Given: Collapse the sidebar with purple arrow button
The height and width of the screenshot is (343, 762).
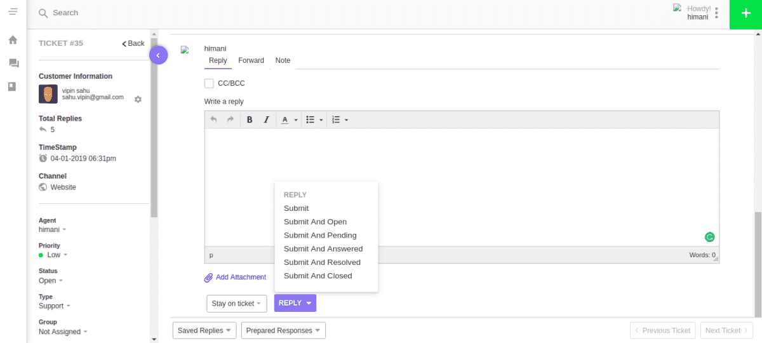Looking at the screenshot, I should tap(158, 55).
